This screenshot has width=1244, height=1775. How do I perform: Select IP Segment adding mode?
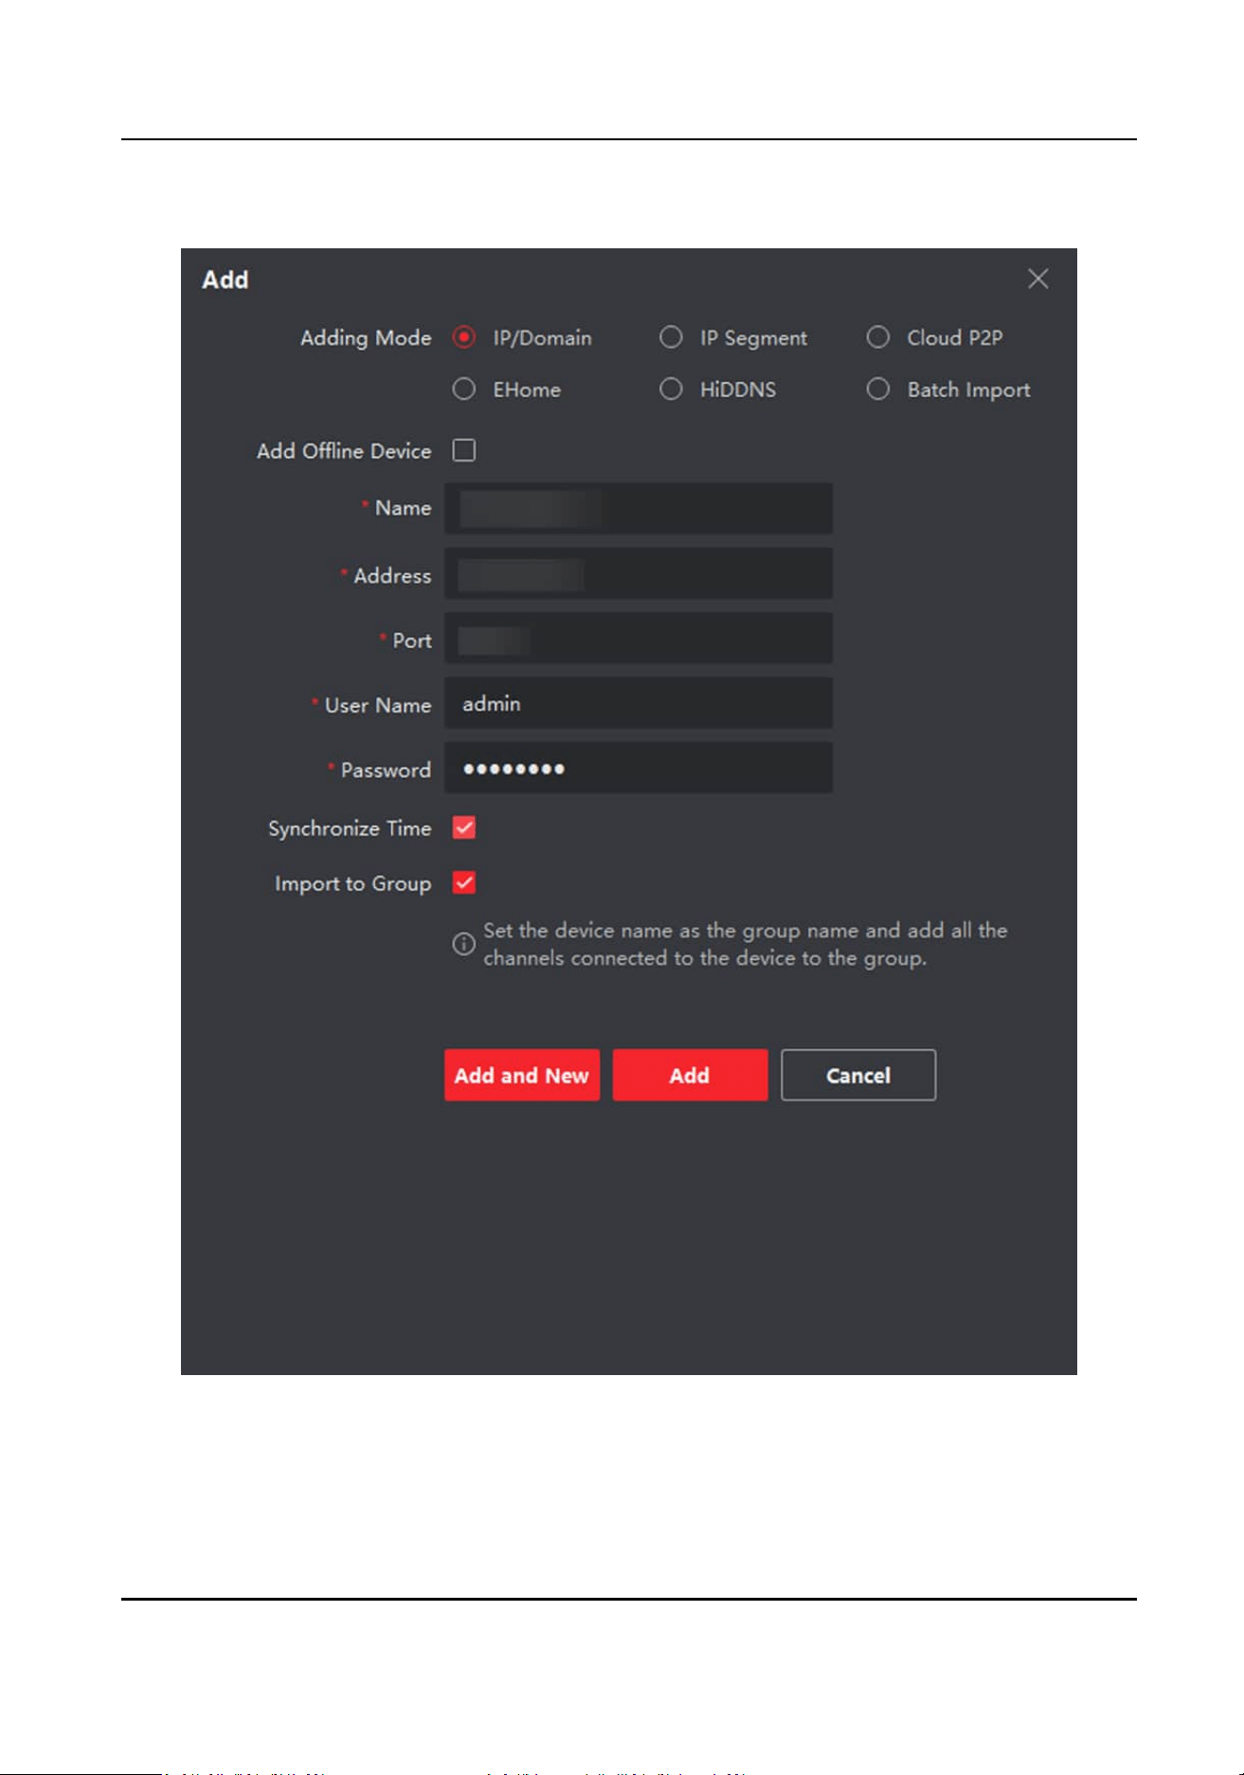671,337
